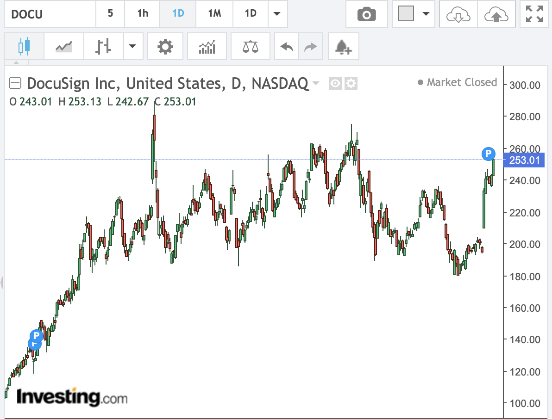
Task: Click the Market Closed status
Action: 457,82
